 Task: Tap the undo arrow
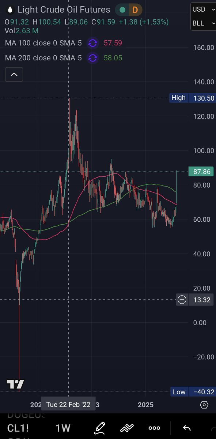click(x=187, y=428)
